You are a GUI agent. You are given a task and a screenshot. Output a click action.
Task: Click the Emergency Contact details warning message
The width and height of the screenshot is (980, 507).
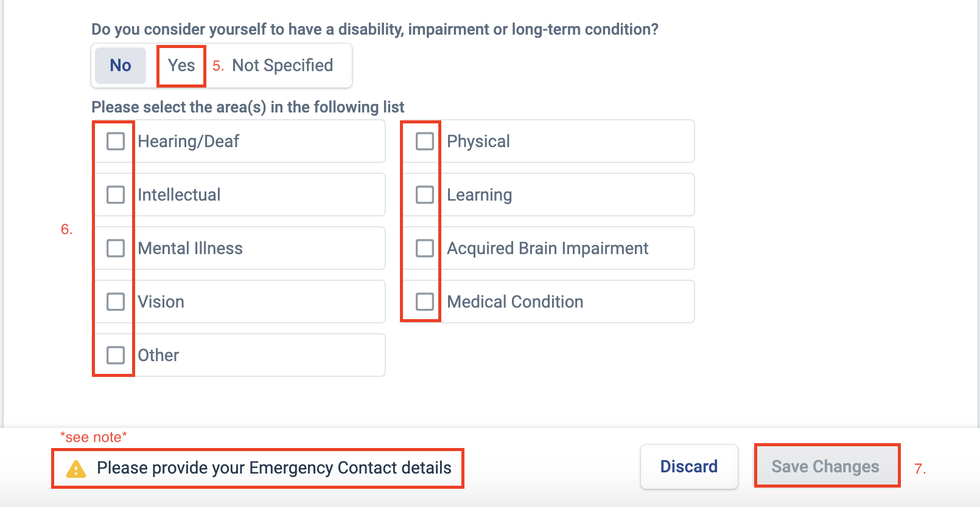274,468
